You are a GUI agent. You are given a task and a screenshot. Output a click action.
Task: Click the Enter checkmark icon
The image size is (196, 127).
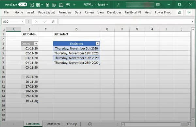coord(45,22)
